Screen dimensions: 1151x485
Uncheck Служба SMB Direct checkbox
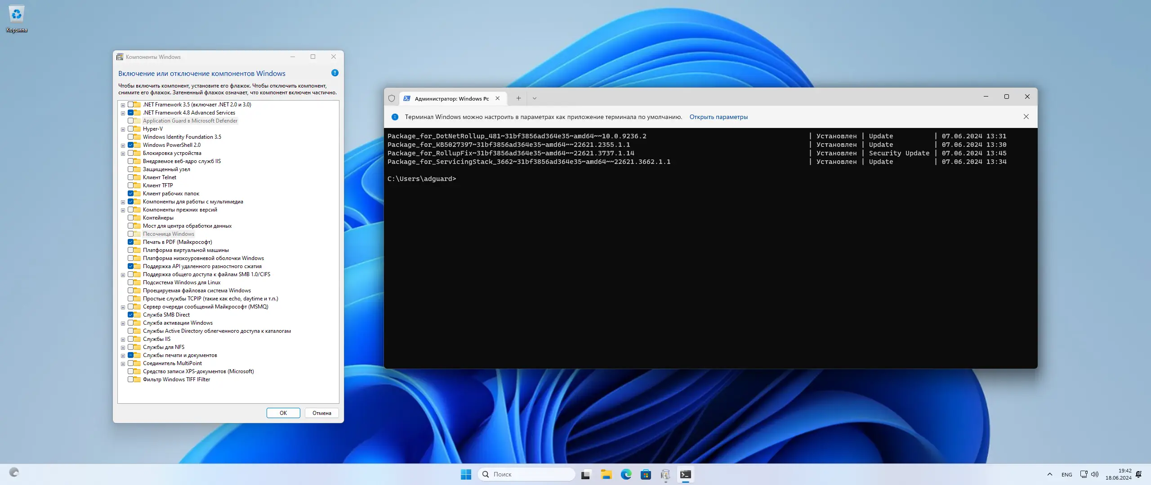click(131, 315)
